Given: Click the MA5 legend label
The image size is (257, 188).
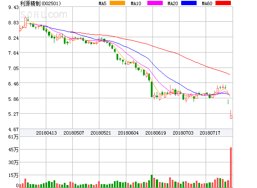Looking at the screenshot, I should (x=102, y=3).
